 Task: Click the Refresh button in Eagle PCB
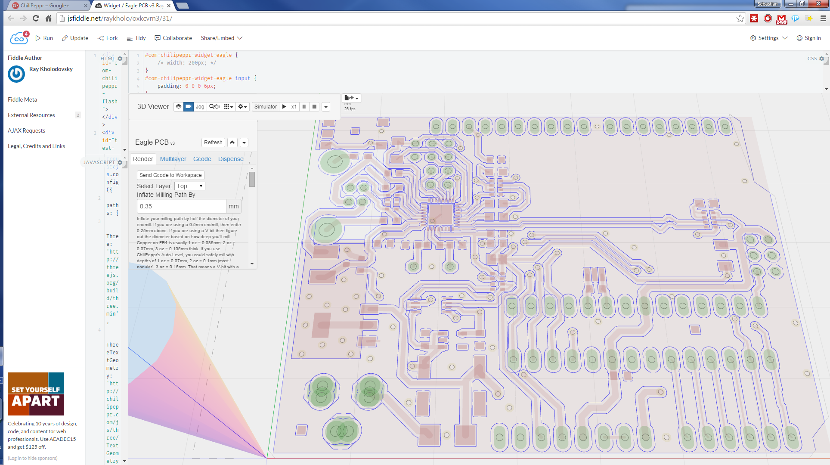pos(213,142)
